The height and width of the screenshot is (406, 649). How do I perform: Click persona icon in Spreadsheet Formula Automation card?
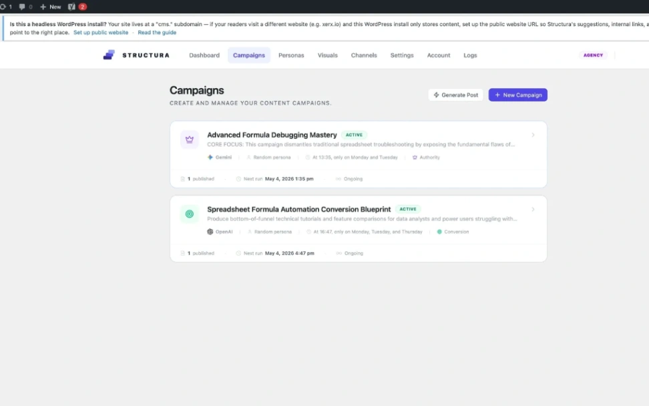(250, 232)
